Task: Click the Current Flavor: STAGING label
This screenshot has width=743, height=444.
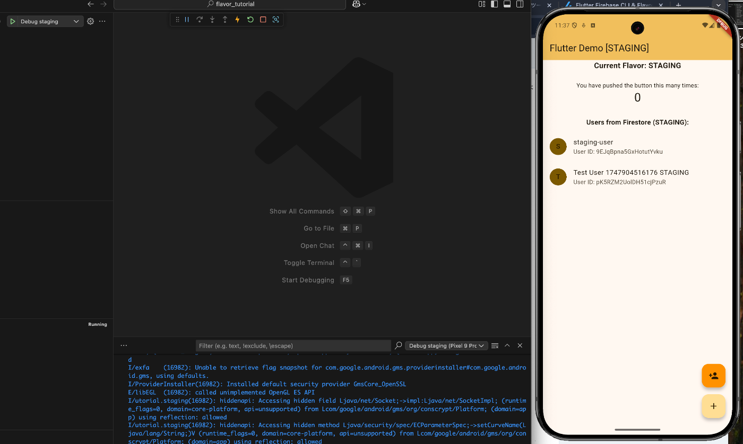Action: coord(637,66)
